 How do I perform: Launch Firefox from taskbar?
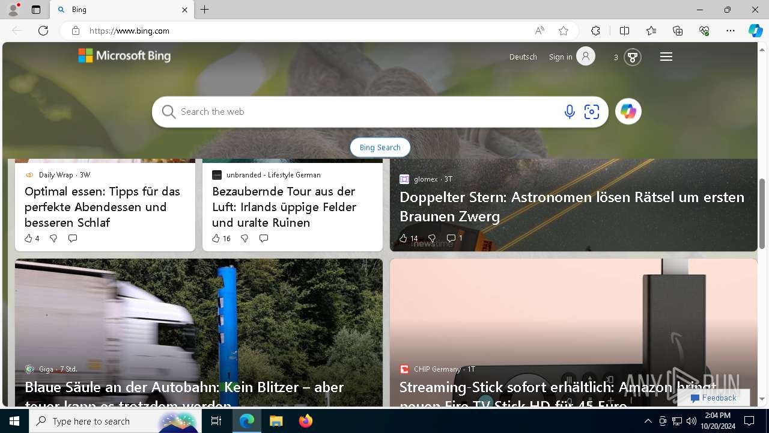(x=305, y=421)
